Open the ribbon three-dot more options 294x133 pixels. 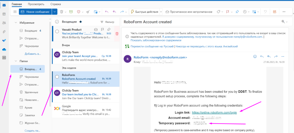[x=284, y=12]
